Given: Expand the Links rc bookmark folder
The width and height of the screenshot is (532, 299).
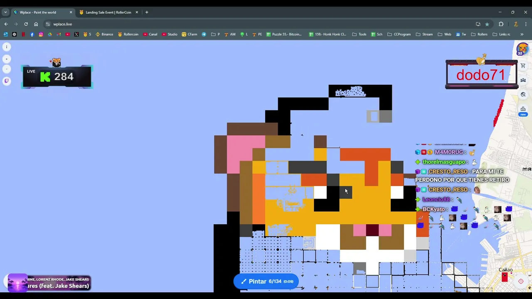Looking at the screenshot, I should coord(501,34).
